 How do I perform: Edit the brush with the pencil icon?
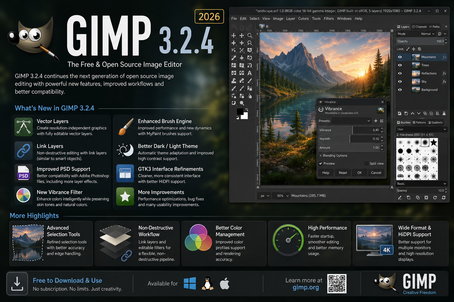[x=400, y=198]
